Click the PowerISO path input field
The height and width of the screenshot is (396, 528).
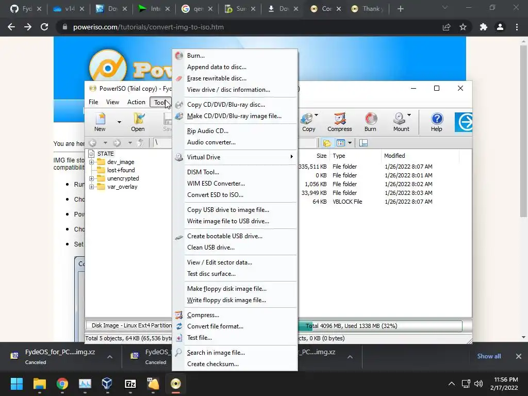[163, 143]
